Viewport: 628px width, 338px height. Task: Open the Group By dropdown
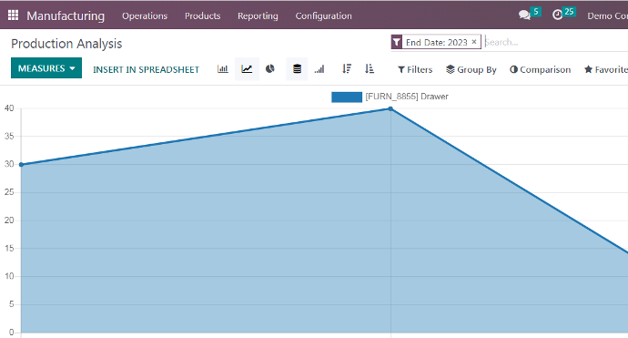click(x=471, y=70)
